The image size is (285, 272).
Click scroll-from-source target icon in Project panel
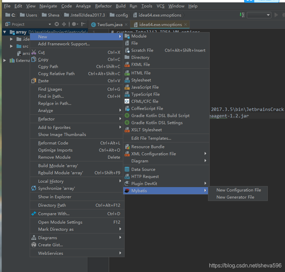[x=57, y=24]
